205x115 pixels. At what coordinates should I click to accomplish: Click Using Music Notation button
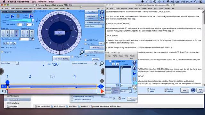pos(91,17)
